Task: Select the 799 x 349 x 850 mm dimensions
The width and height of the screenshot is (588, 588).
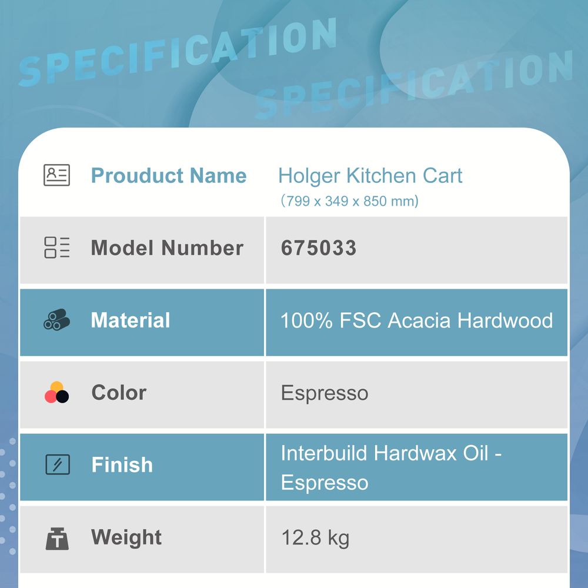Action: tap(349, 201)
